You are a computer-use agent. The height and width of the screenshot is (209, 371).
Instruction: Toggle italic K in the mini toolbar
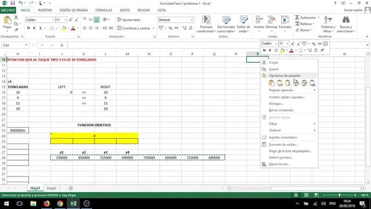[x=270, y=51]
